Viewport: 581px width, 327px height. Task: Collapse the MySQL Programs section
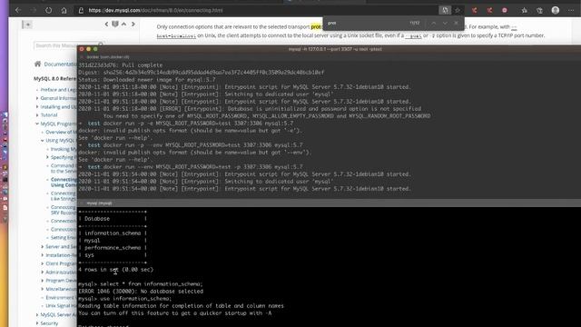(x=37, y=124)
